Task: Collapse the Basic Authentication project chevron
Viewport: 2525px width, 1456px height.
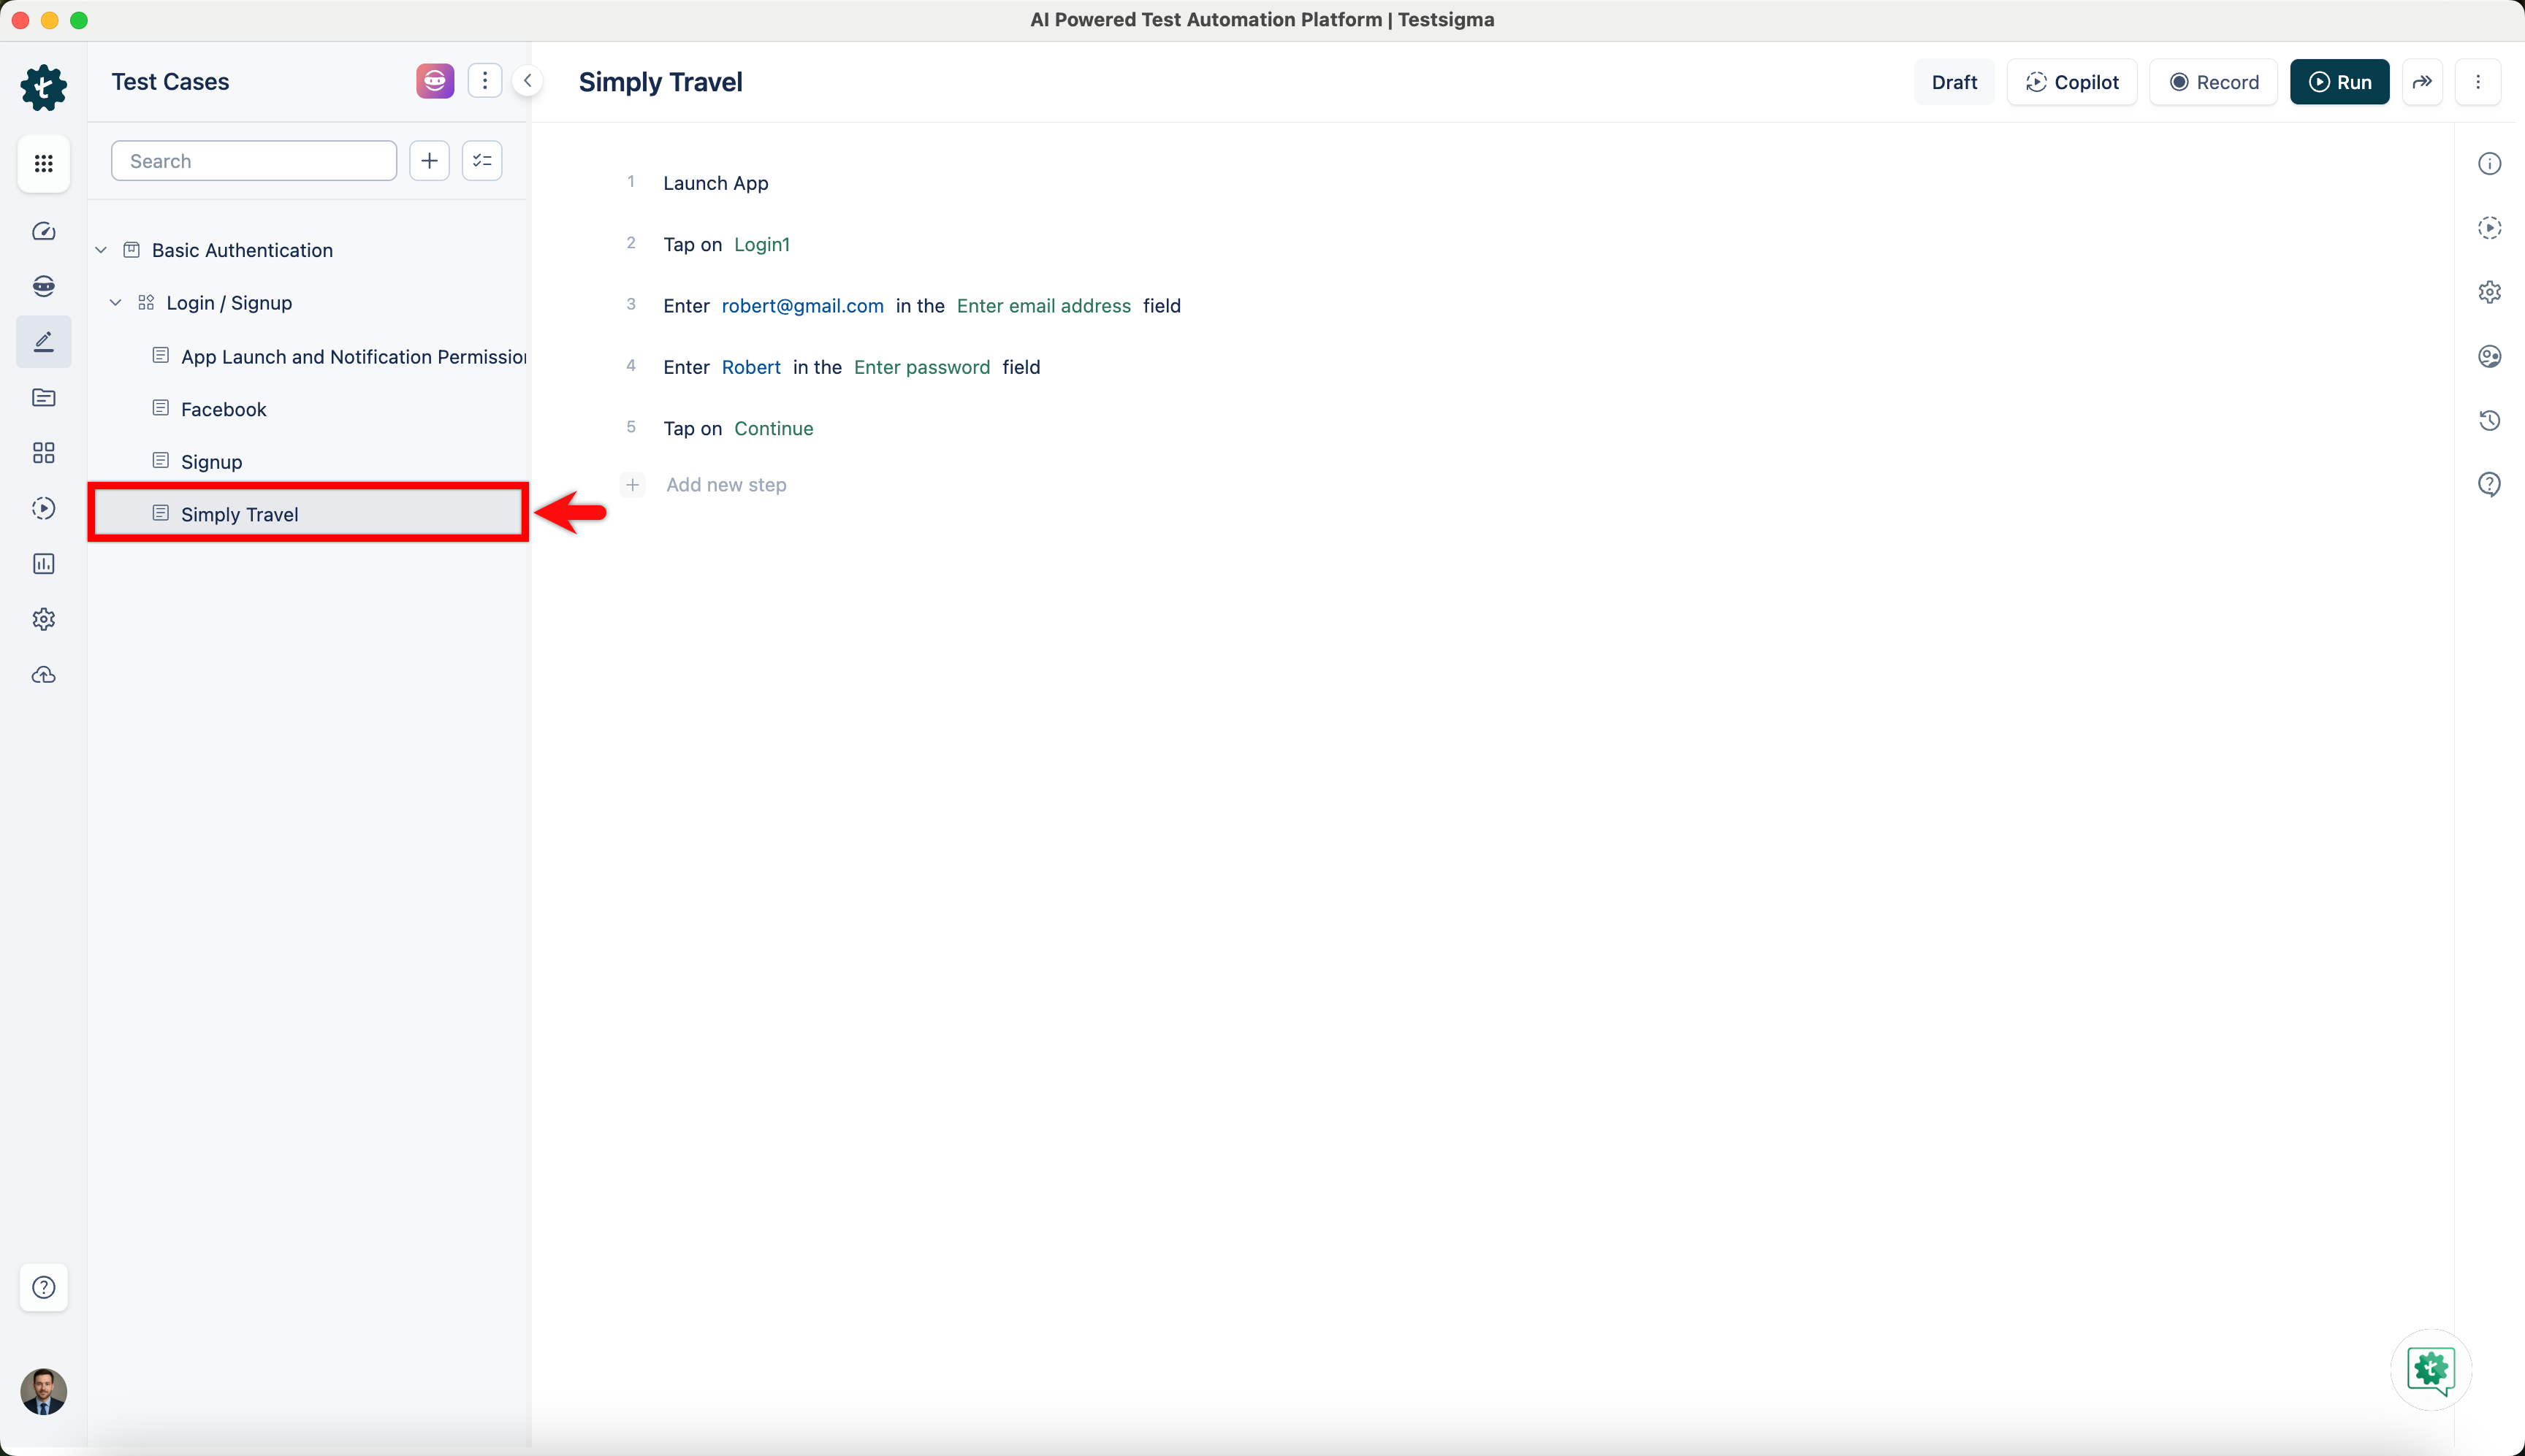Action: (x=100, y=249)
